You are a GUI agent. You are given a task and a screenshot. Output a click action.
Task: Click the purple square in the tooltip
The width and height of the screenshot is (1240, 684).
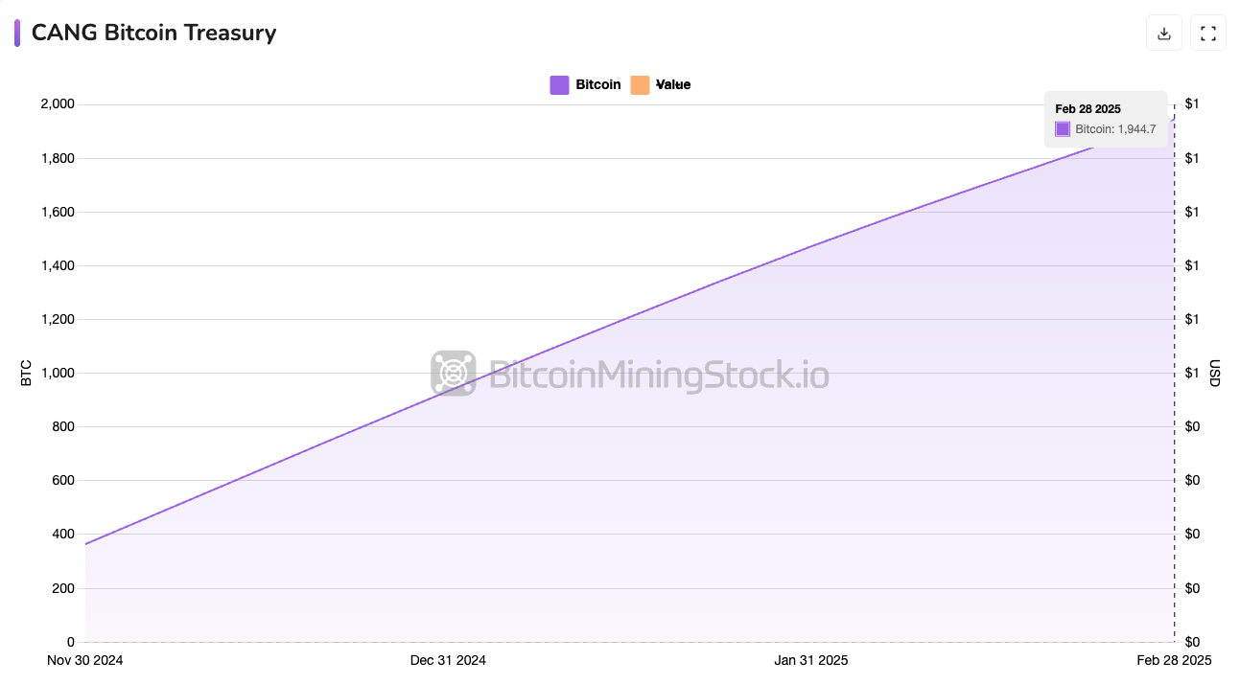pyautogui.click(x=1061, y=127)
